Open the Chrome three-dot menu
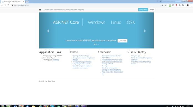This screenshot has width=193, height=107. point(191,5)
